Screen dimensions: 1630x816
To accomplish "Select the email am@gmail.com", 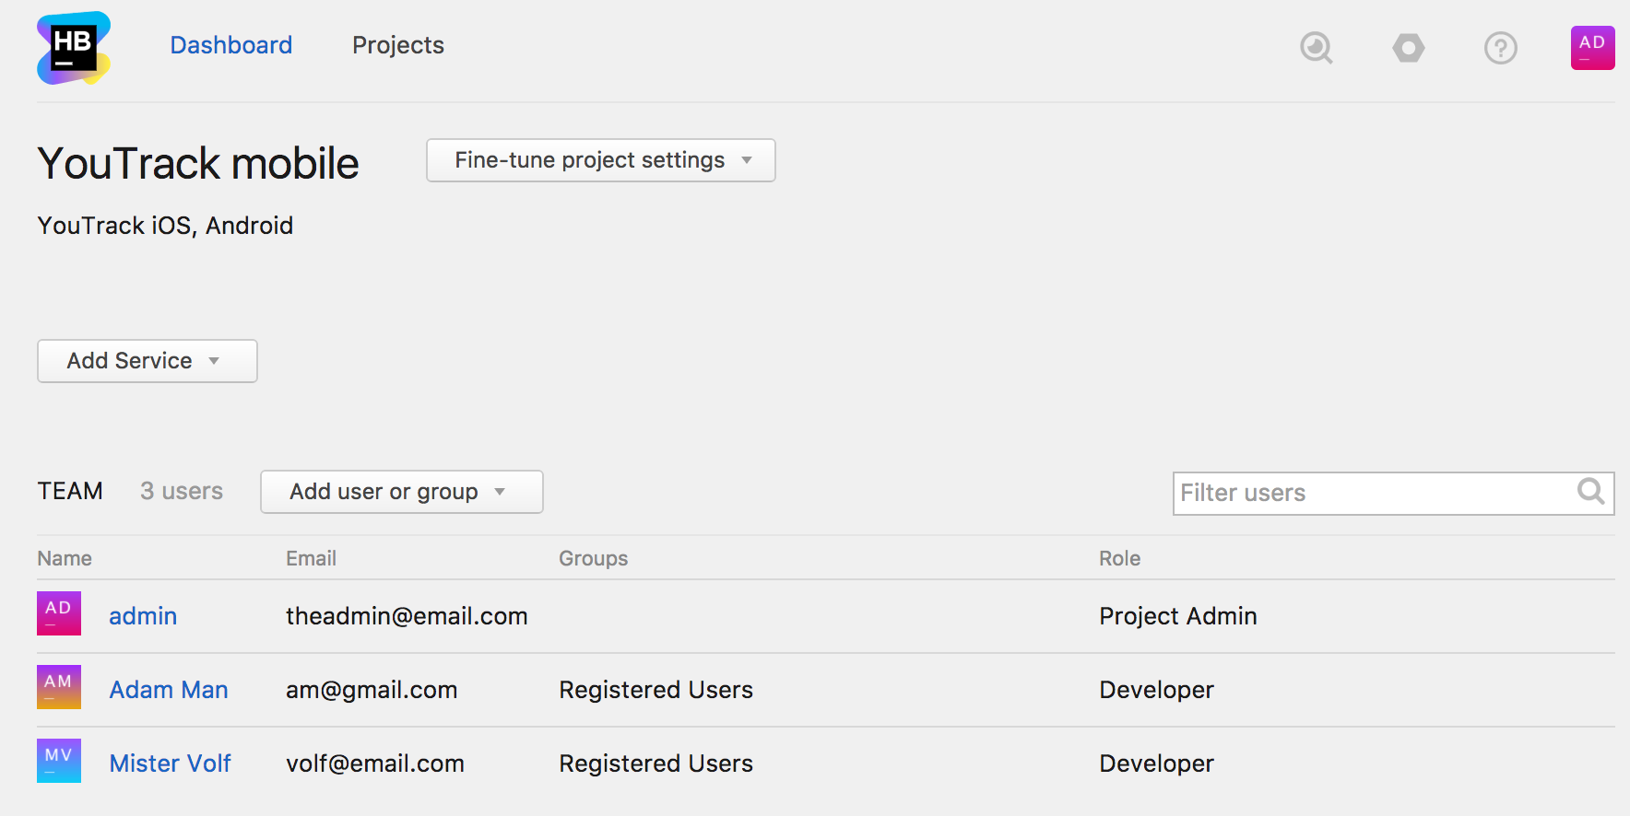I will (x=372, y=691).
